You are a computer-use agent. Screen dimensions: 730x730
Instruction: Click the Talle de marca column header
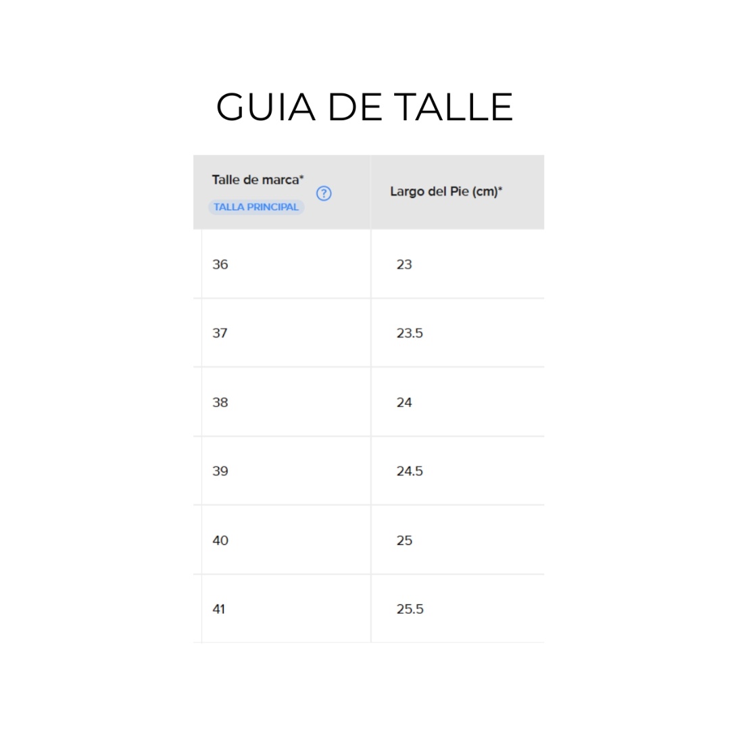coord(258,180)
